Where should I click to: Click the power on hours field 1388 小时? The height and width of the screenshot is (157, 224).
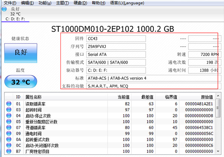click(205, 70)
